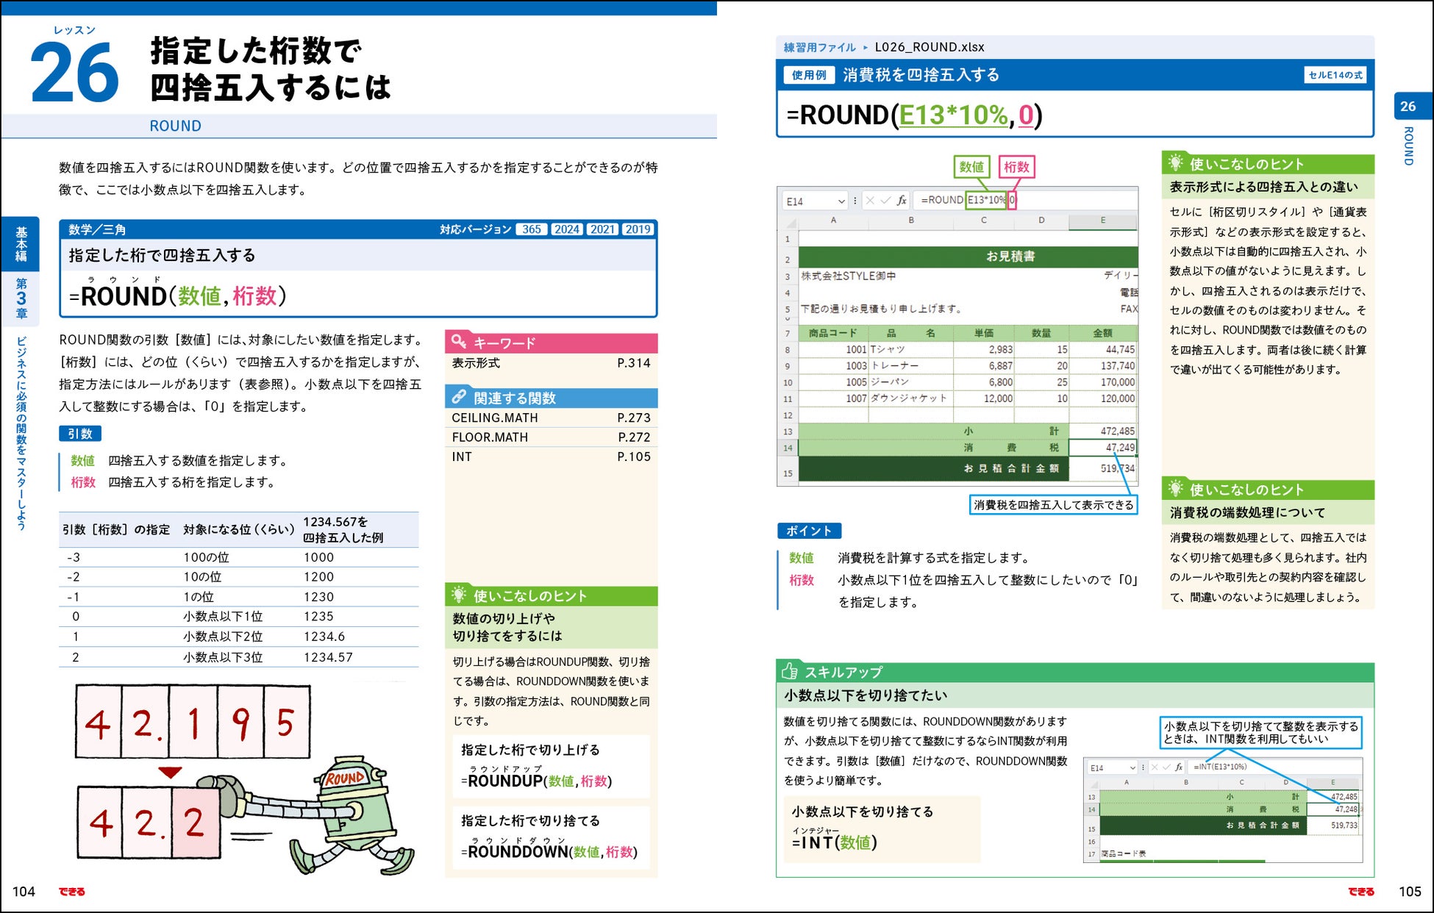Image resolution: width=1434 pixels, height=913 pixels.
Task: Click the three-dot handle beside Name Box
Action: [855, 200]
